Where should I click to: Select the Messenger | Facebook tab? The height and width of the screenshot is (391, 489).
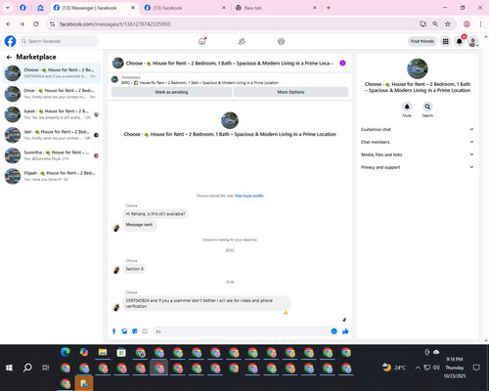pos(94,8)
